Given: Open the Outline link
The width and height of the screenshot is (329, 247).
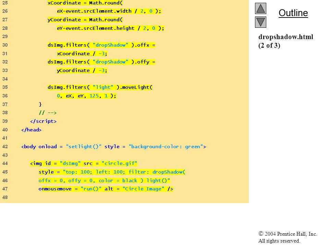Looking at the screenshot, I should 293,13.
